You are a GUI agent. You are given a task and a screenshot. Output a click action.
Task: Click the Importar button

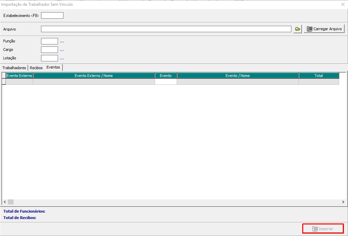[323, 229]
